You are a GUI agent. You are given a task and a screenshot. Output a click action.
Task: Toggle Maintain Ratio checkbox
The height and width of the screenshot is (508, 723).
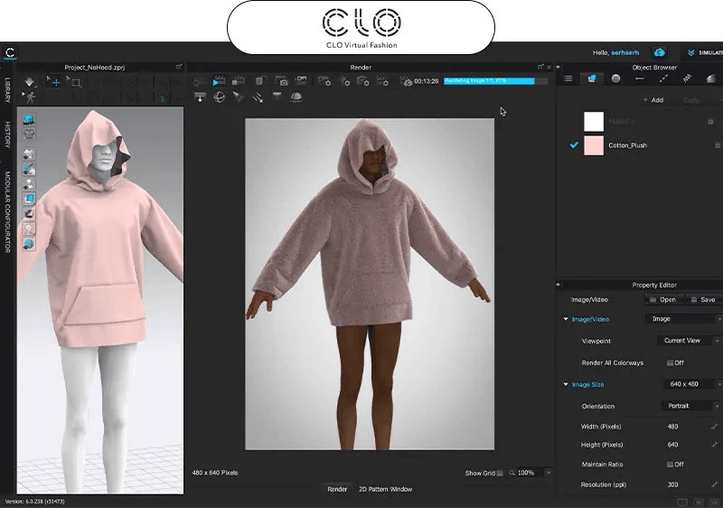point(670,464)
